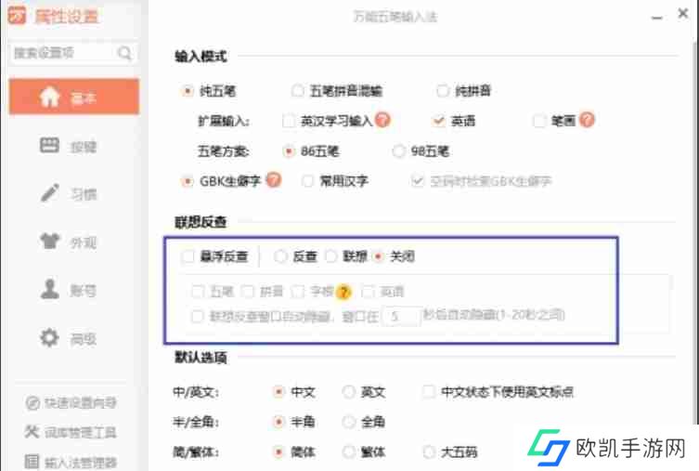Open the 按键 keyboard settings tab
This screenshot has width=699, height=471.
point(68,146)
